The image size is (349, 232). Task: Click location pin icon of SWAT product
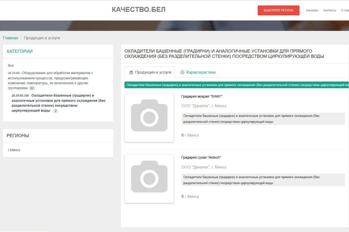(x=183, y=135)
